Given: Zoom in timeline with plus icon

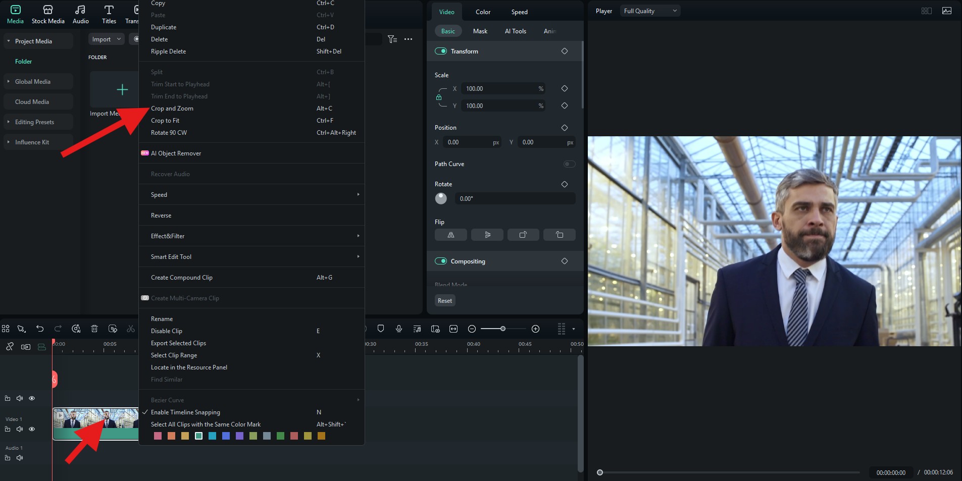Looking at the screenshot, I should click(536, 329).
